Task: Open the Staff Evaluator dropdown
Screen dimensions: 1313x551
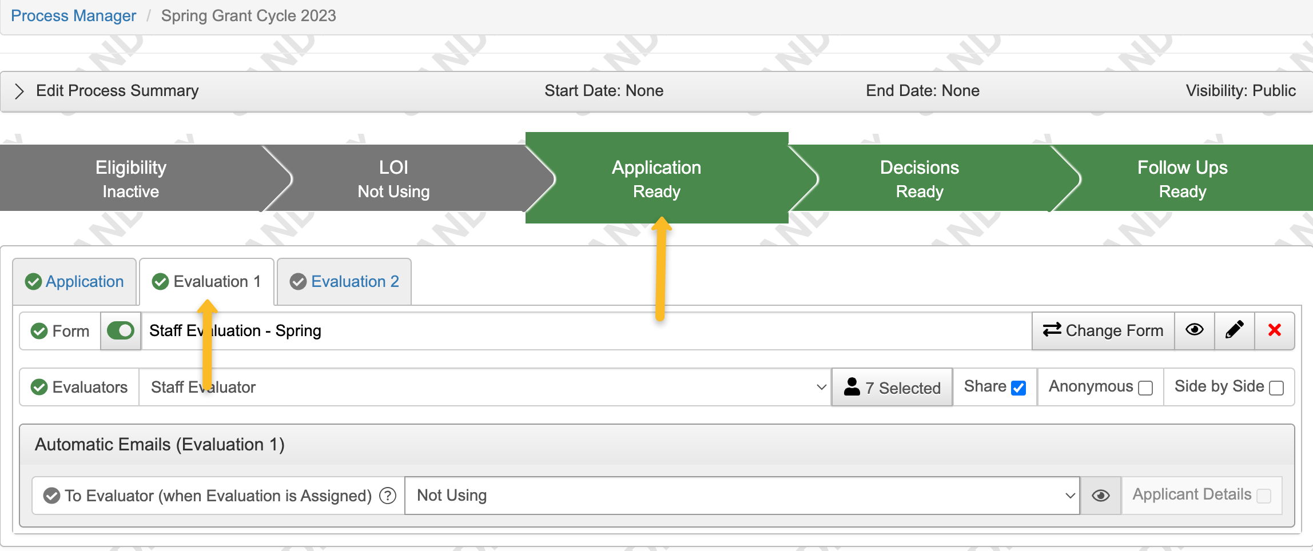Action: click(x=821, y=387)
